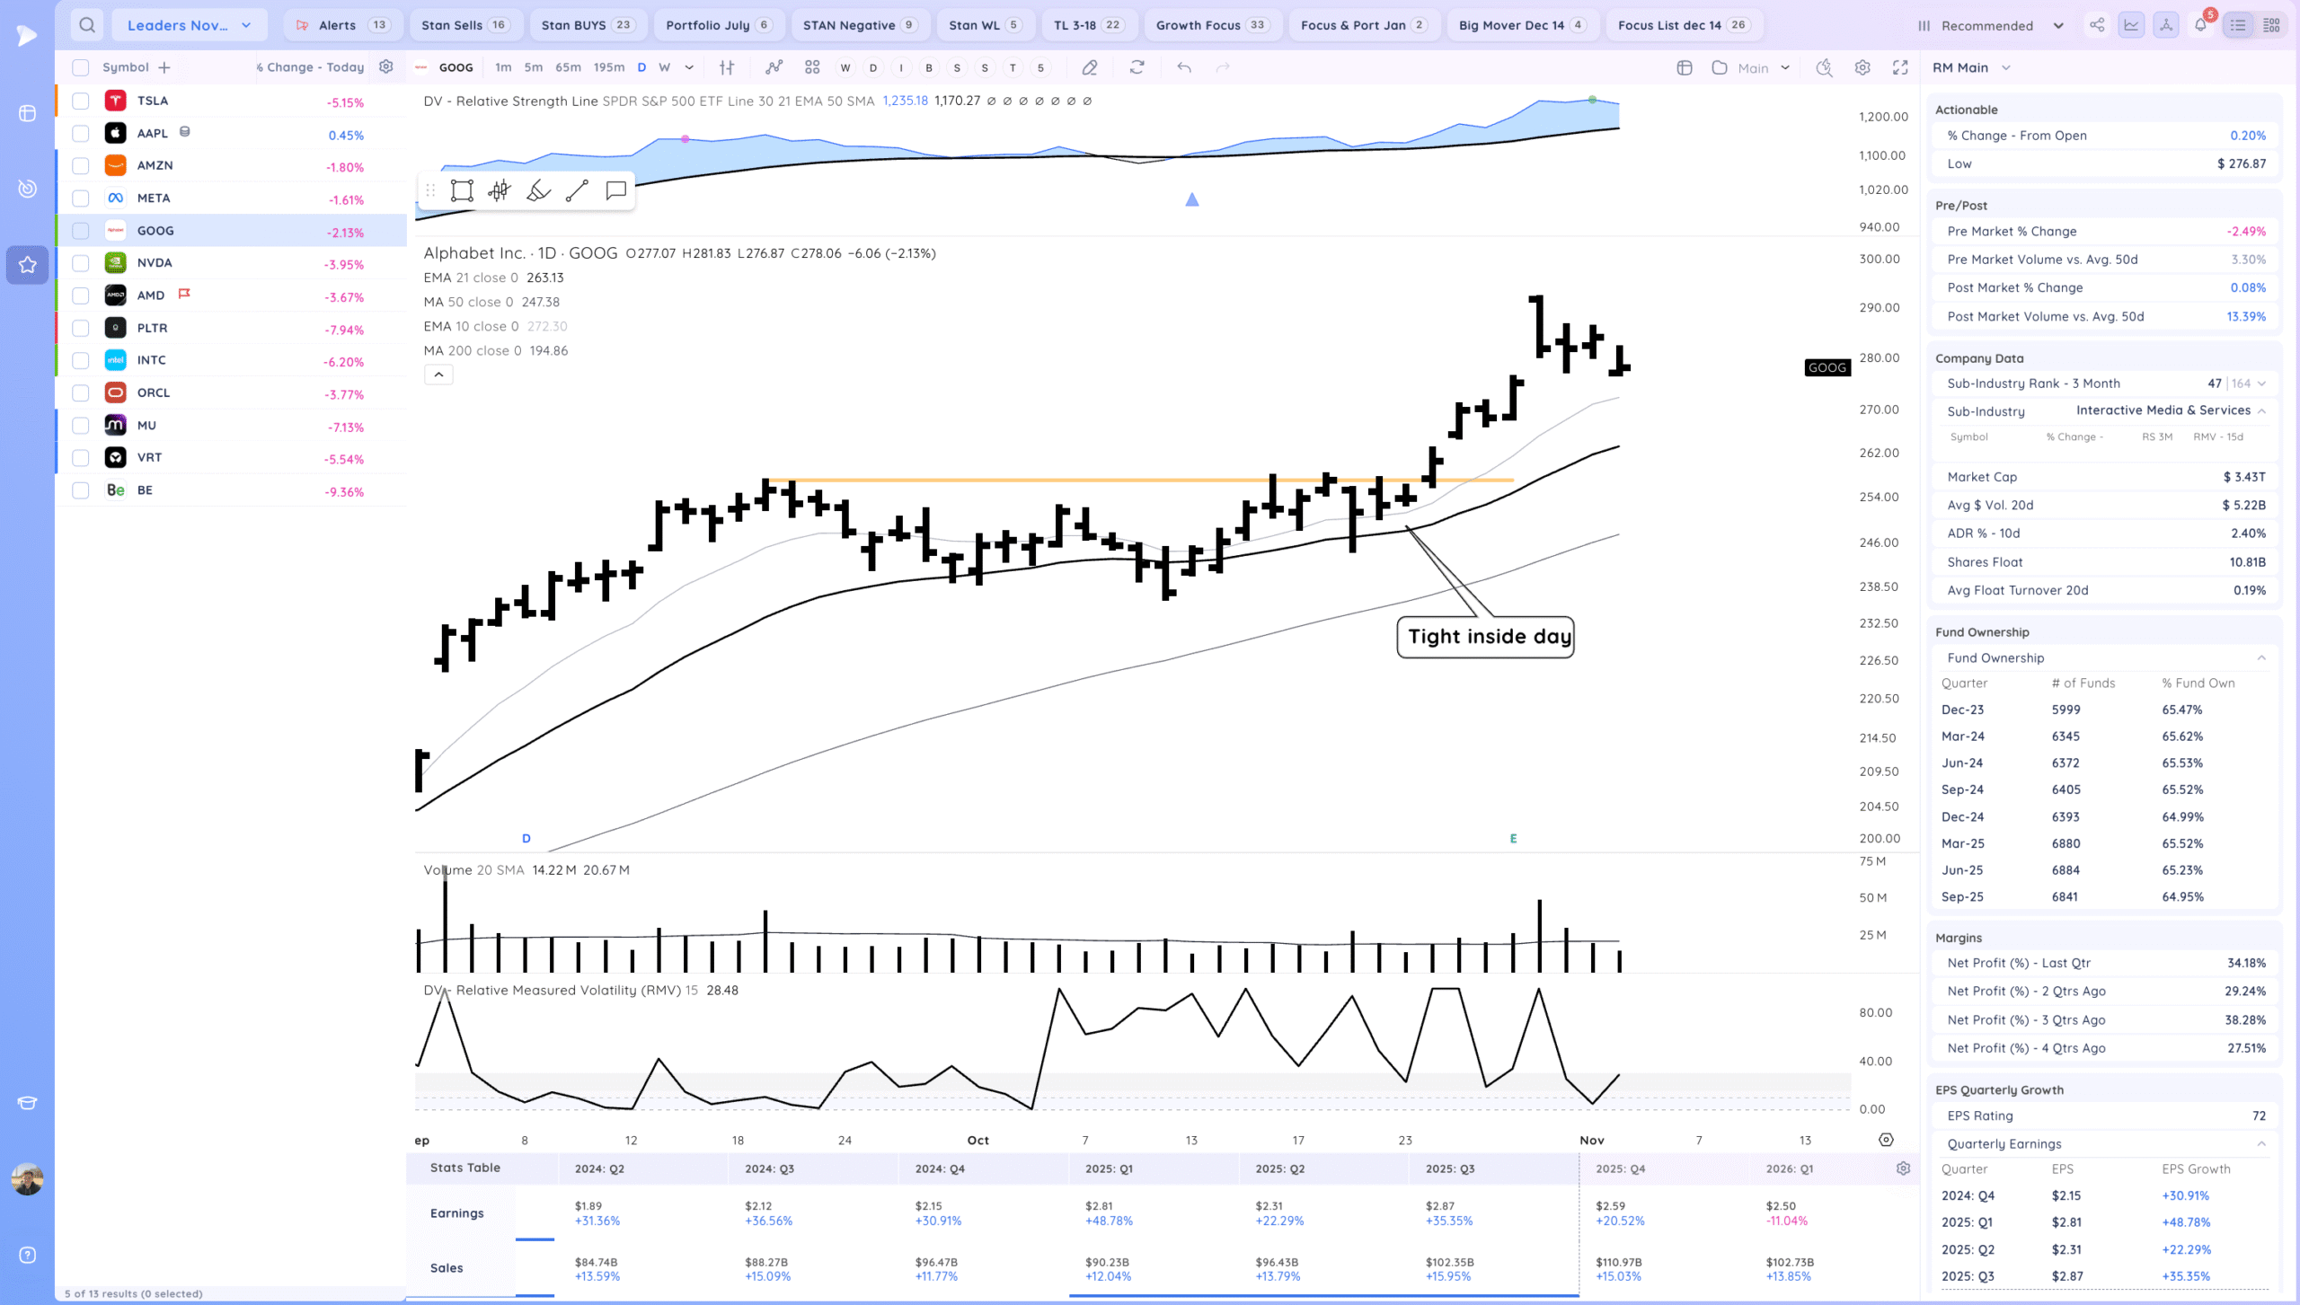Click the chart refresh icon
Screen dimensions: 2300x1305
point(1137,67)
